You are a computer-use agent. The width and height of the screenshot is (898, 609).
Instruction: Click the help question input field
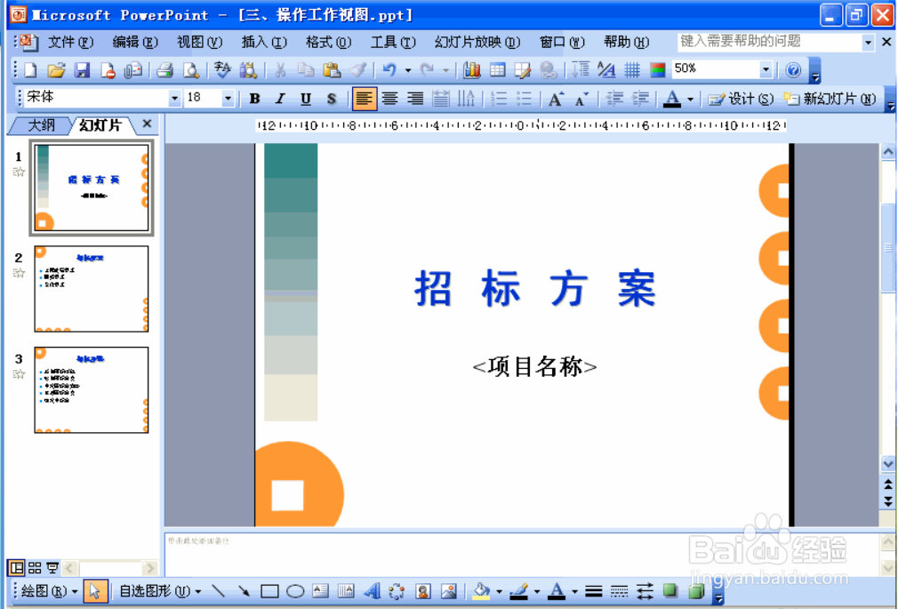pyautogui.click(x=768, y=42)
